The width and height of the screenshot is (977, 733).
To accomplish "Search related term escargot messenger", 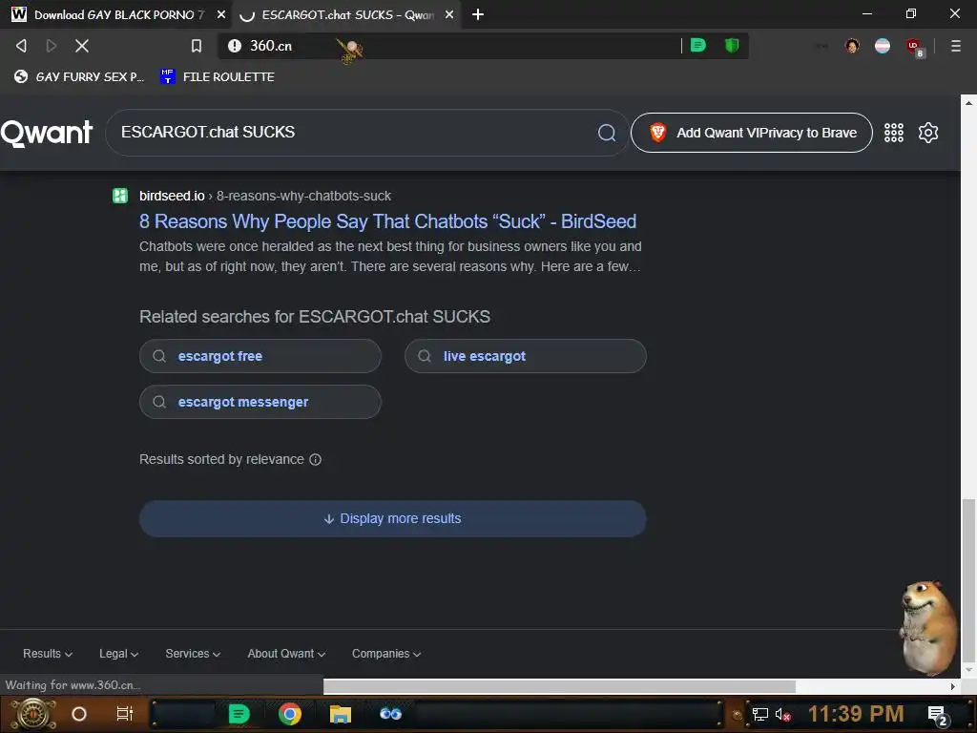I will click(x=260, y=402).
